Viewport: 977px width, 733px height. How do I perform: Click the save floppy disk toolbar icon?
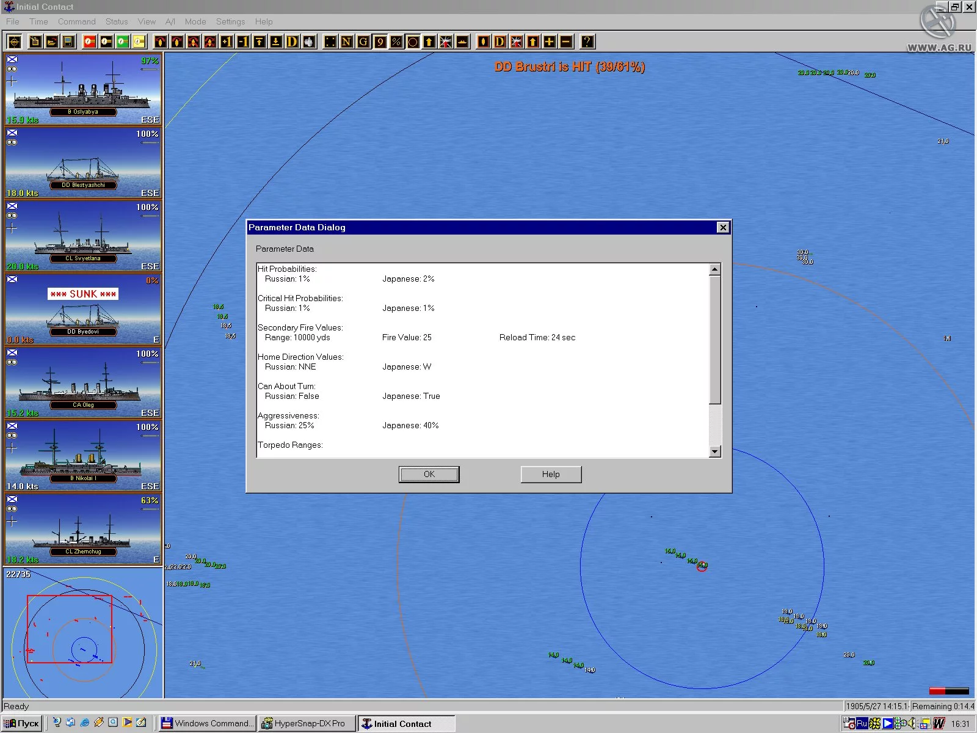click(68, 42)
